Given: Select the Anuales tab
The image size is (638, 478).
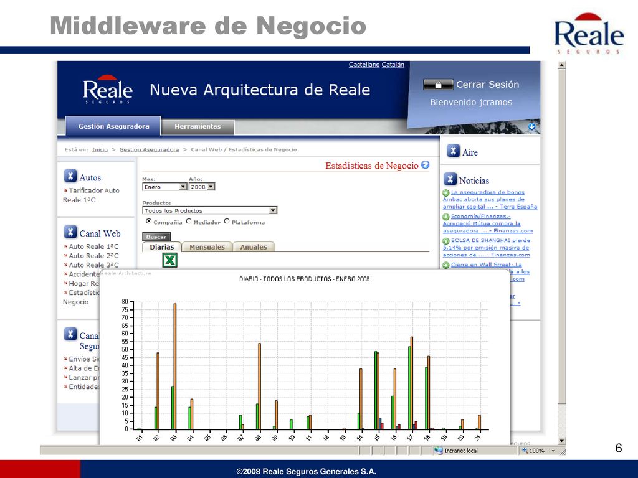Looking at the screenshot, I should tap(254, 247).
